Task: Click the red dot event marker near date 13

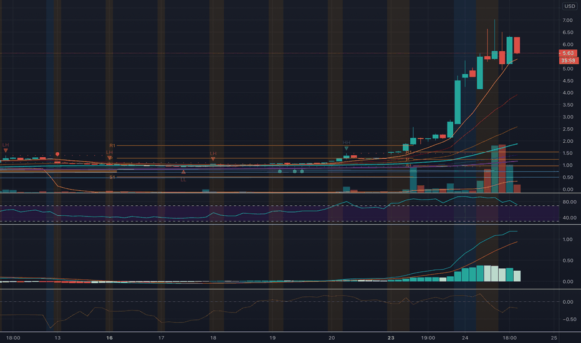Action: pos(57,154)
